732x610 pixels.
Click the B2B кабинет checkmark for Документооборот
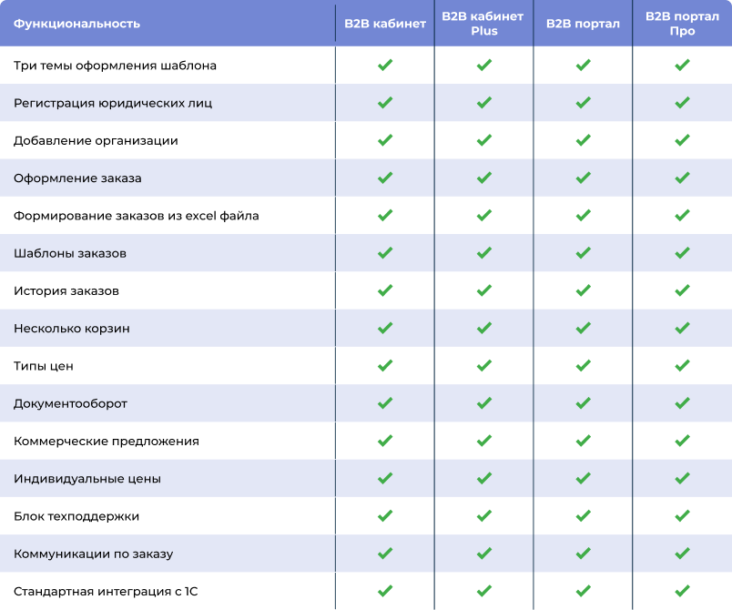[385, 403]
